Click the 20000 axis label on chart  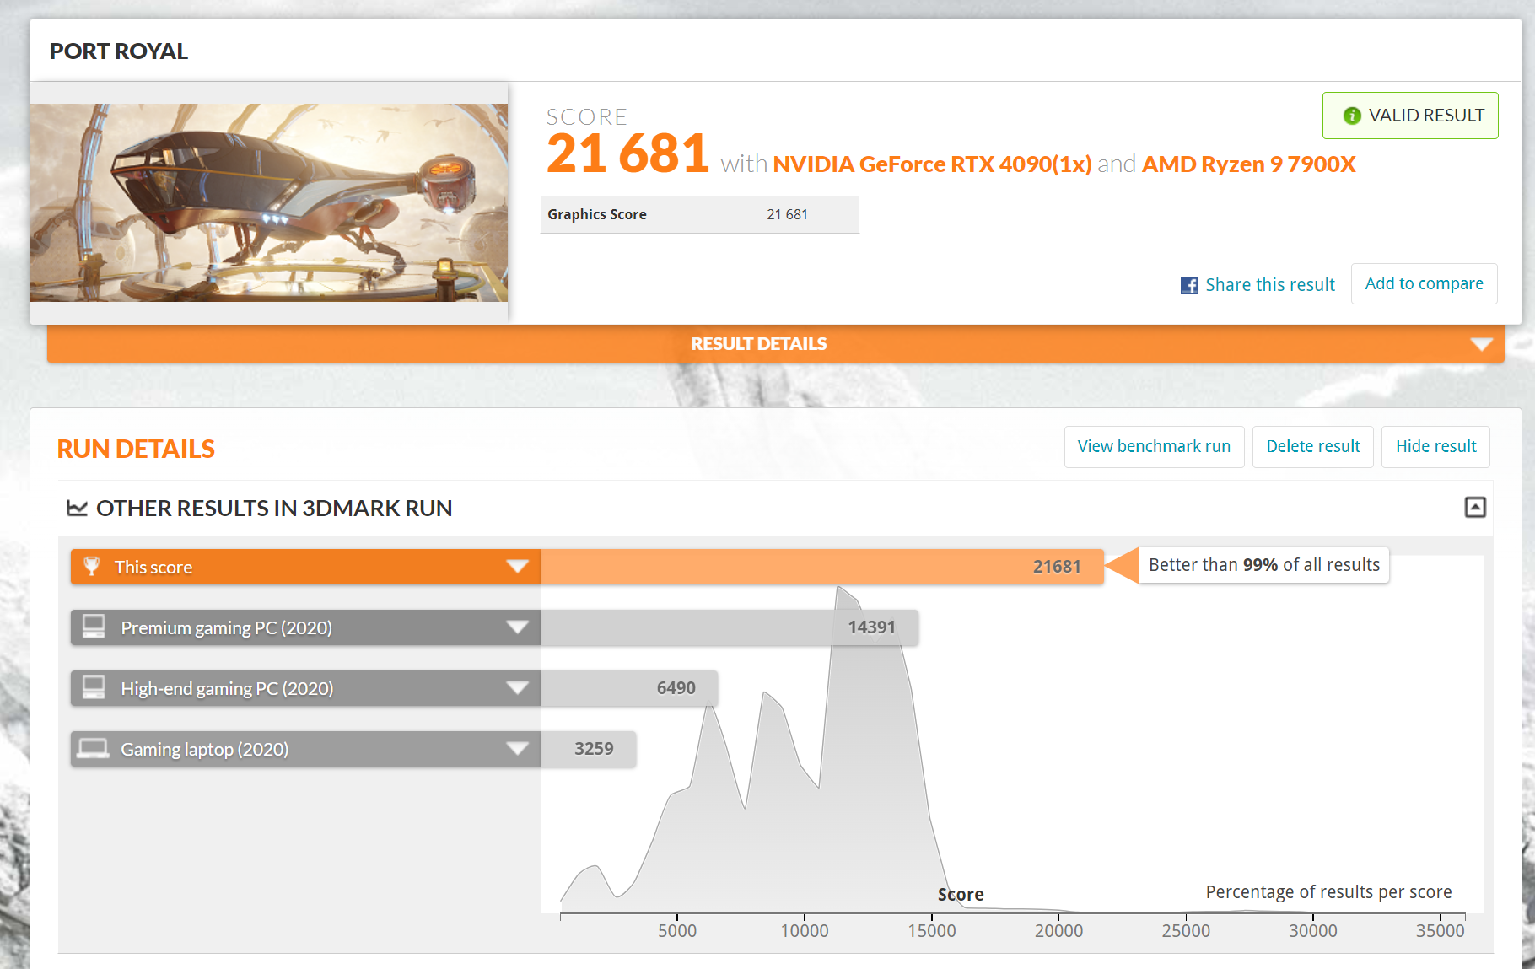[1058, 931]
